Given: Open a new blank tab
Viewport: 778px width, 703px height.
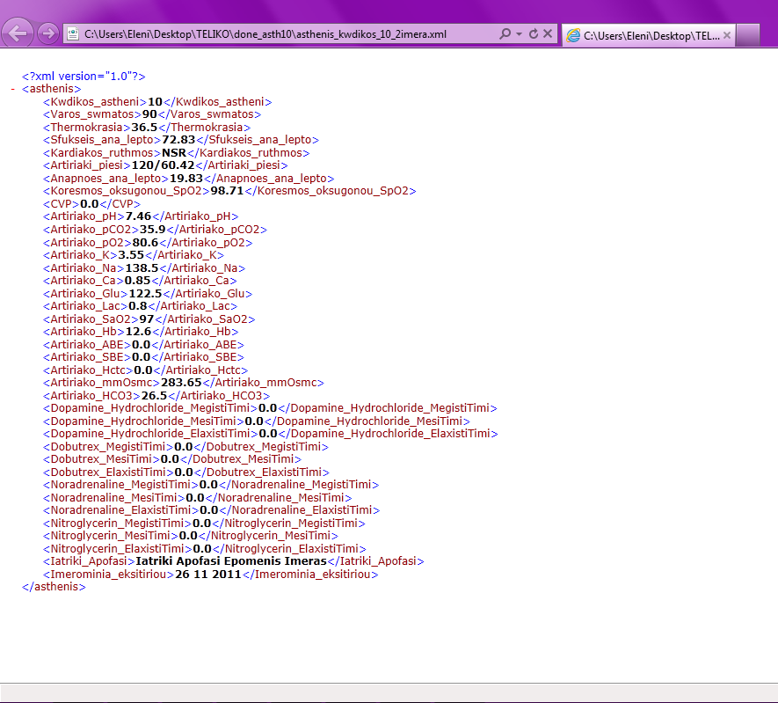Looking at the screenshot, I should 748,35.
